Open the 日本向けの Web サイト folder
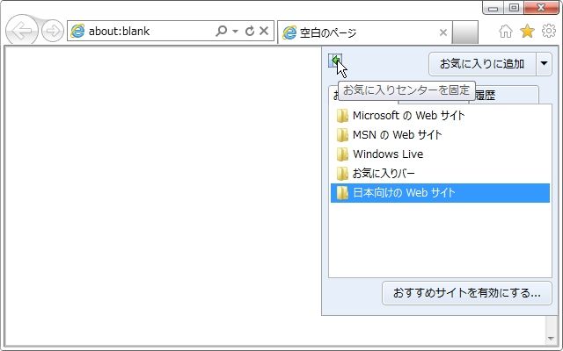This screenshot has width=563, height=351. (440, 193)
